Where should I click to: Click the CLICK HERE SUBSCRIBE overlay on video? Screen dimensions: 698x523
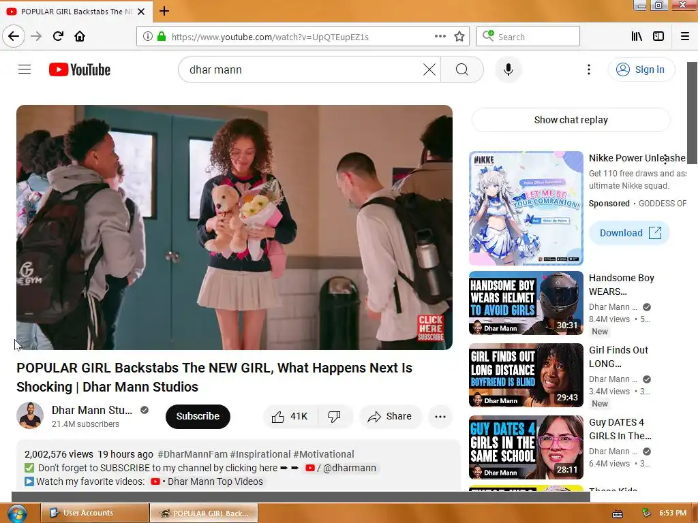coord(431,328)
